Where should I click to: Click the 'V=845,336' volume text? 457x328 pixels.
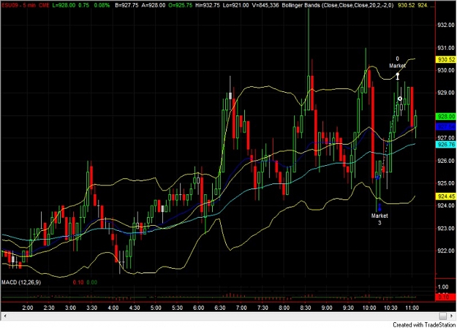265,5
